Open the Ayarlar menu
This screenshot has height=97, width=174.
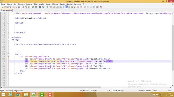[42, 4]
